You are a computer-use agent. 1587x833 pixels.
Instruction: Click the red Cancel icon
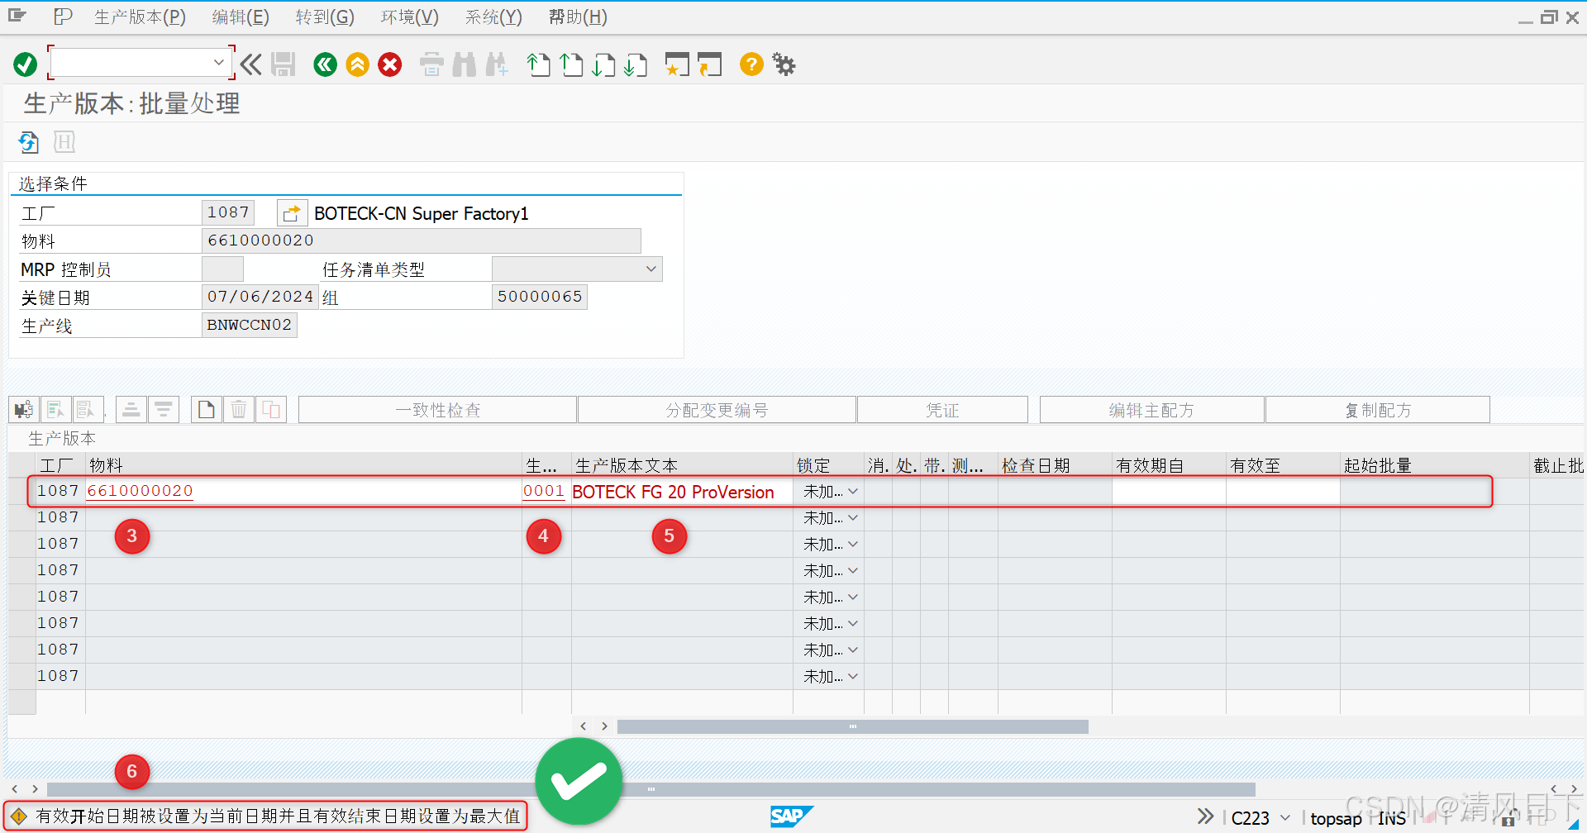click(x=390, y=64)
